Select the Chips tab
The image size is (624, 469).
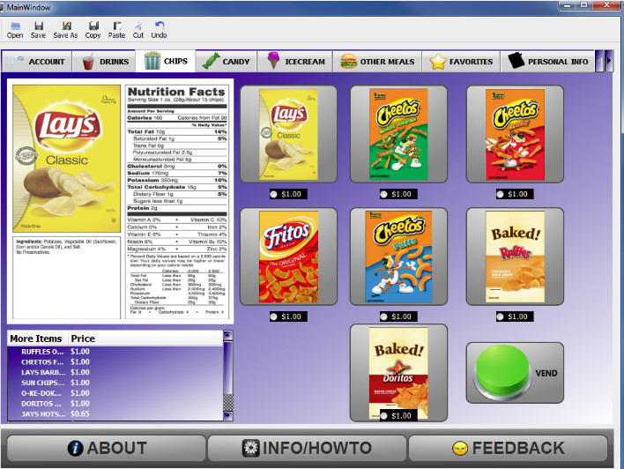[166, 61]
